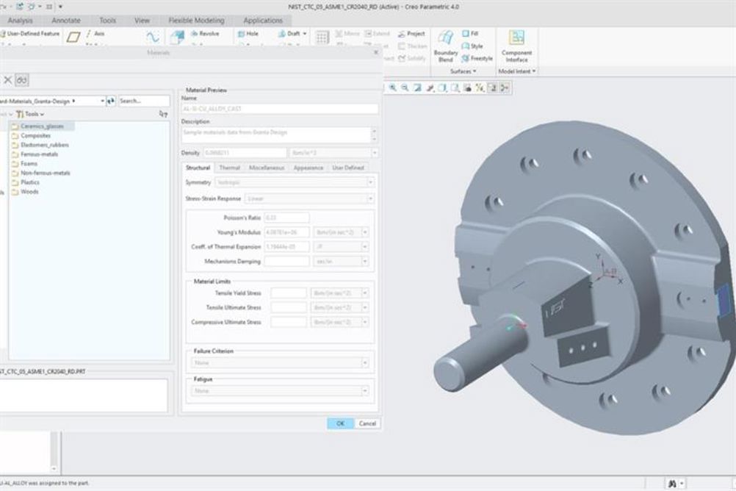Click the Find binoculars icon in Creo status bar

point(671,483)
